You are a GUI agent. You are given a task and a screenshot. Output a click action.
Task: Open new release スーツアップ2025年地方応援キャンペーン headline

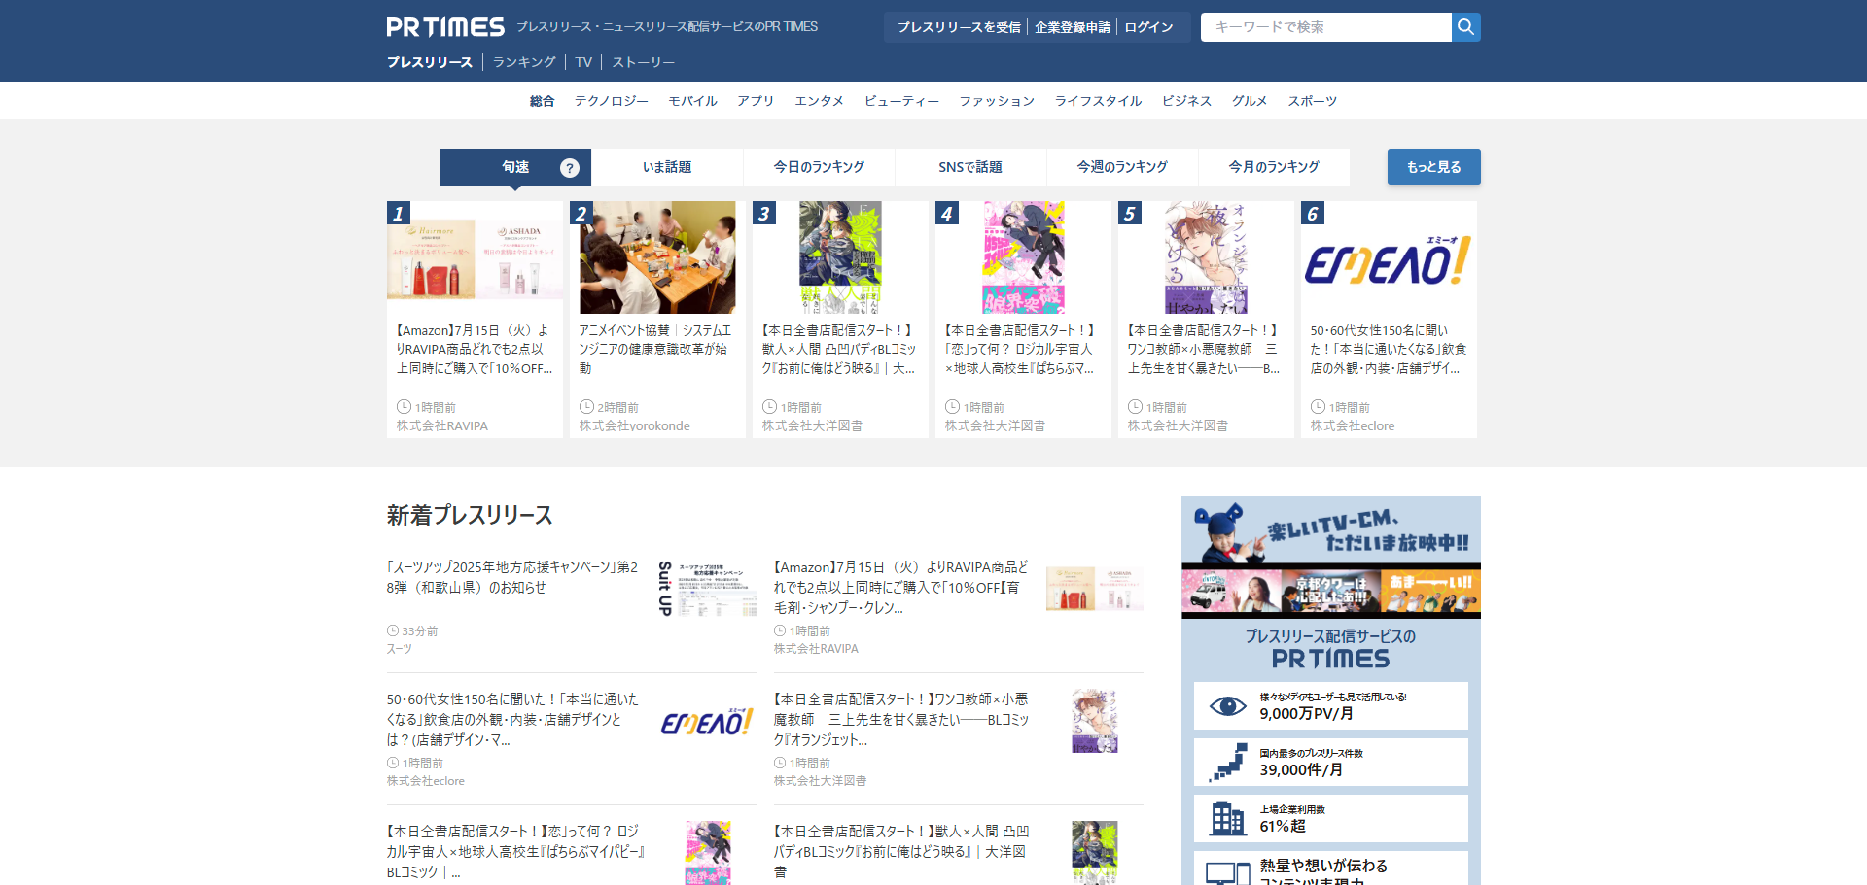tap(512, 577)
